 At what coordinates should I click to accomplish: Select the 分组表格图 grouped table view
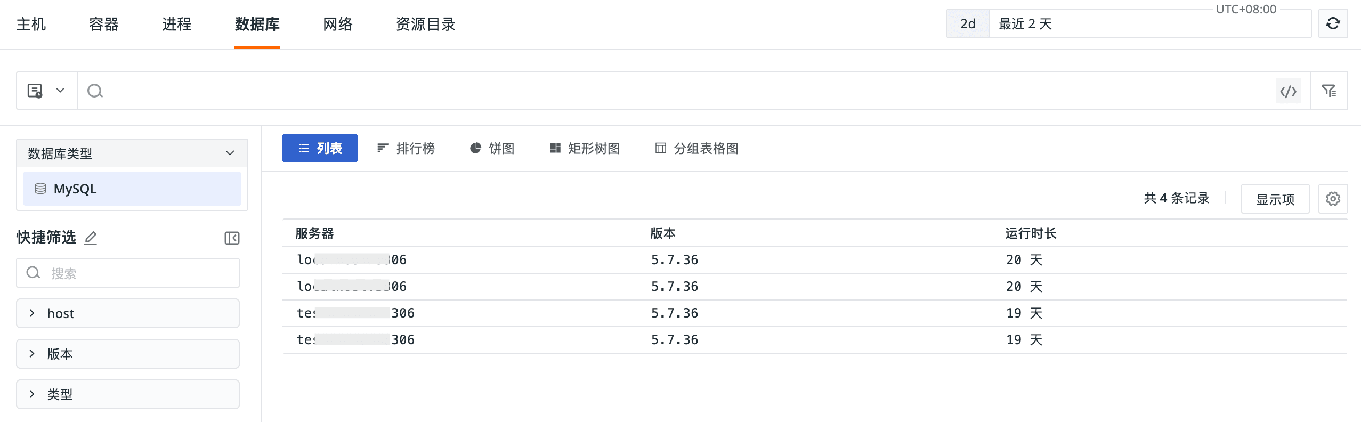click(696, 148)
